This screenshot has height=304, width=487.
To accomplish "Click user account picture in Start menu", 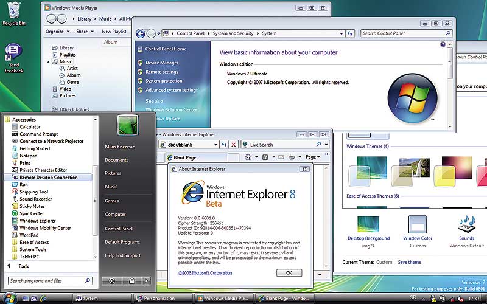I will pyautogui.click(x=128, y=125).
